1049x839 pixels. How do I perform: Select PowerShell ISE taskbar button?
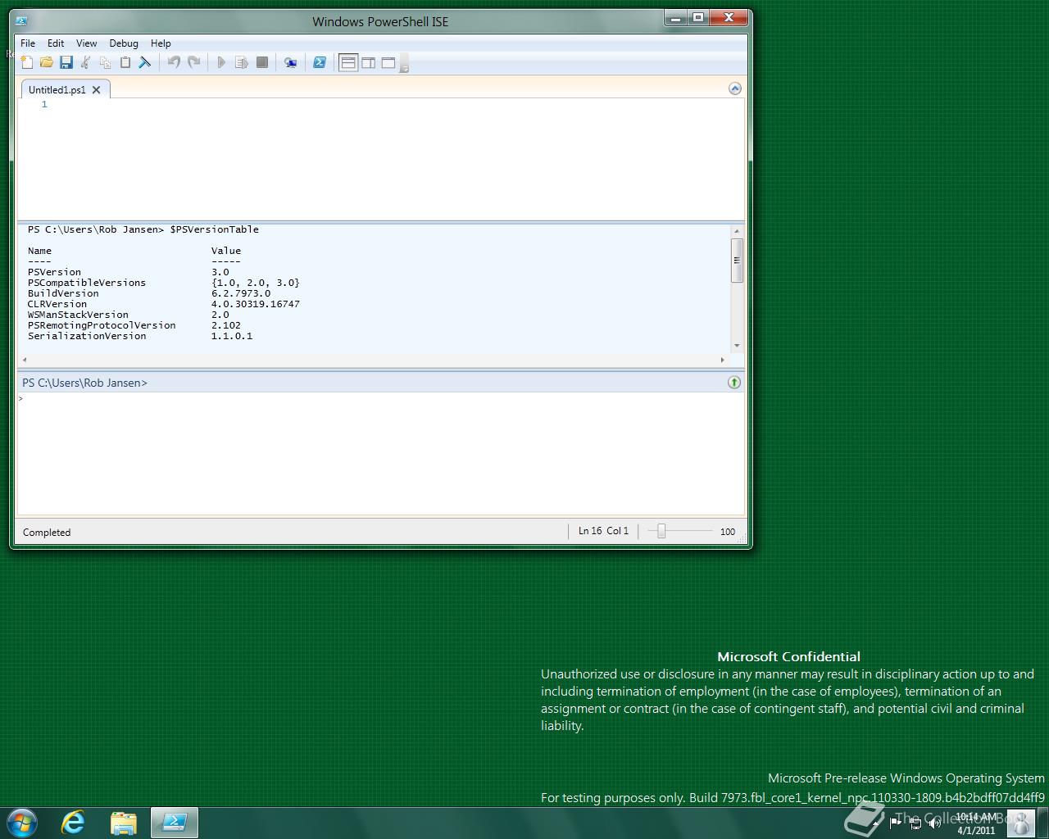tap(174, 823)
